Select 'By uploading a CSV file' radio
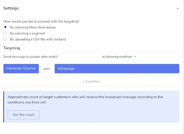 (5, 39)
